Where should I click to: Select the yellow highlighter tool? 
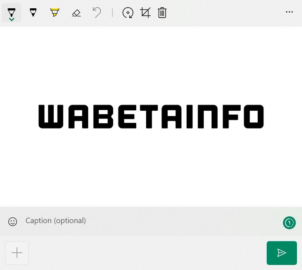[54, 13]
